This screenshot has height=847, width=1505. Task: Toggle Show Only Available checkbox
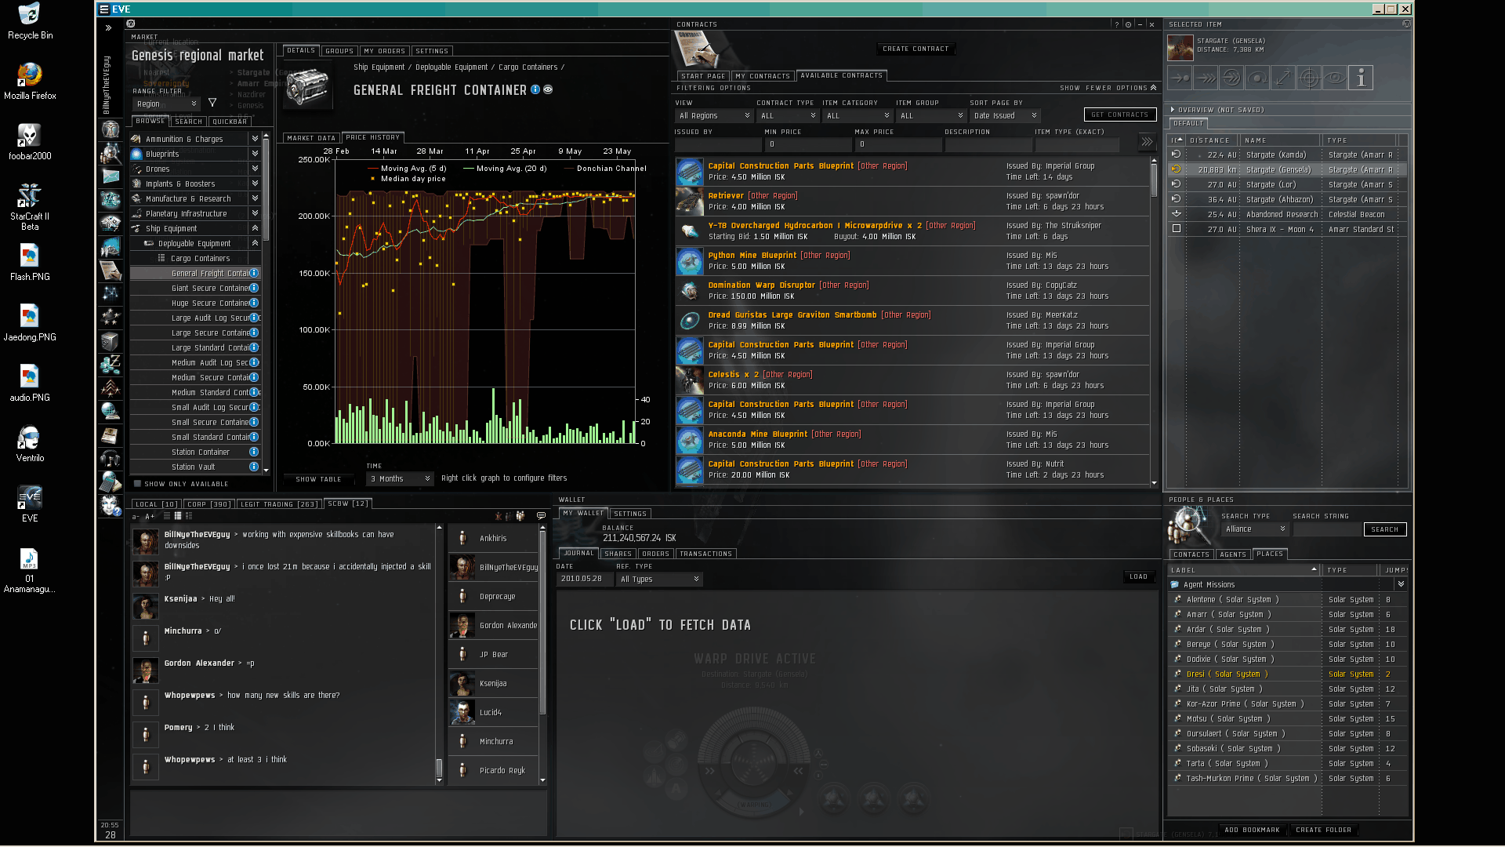click(x=137, y=484)
